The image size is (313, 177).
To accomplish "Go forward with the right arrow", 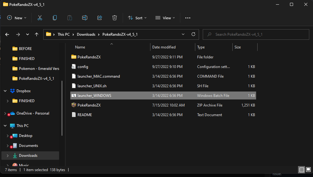I will point(18,34).
